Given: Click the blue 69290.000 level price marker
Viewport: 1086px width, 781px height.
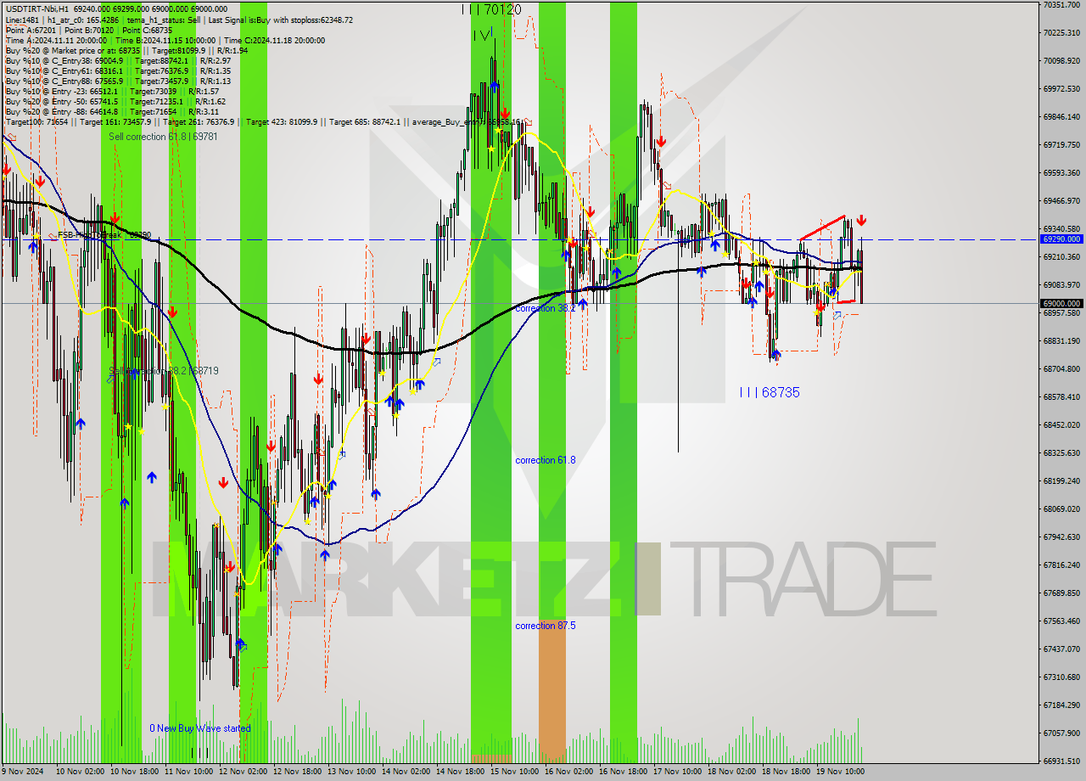Looking at the screenshot, I should pyautogui.click(x=1061, y=239).
